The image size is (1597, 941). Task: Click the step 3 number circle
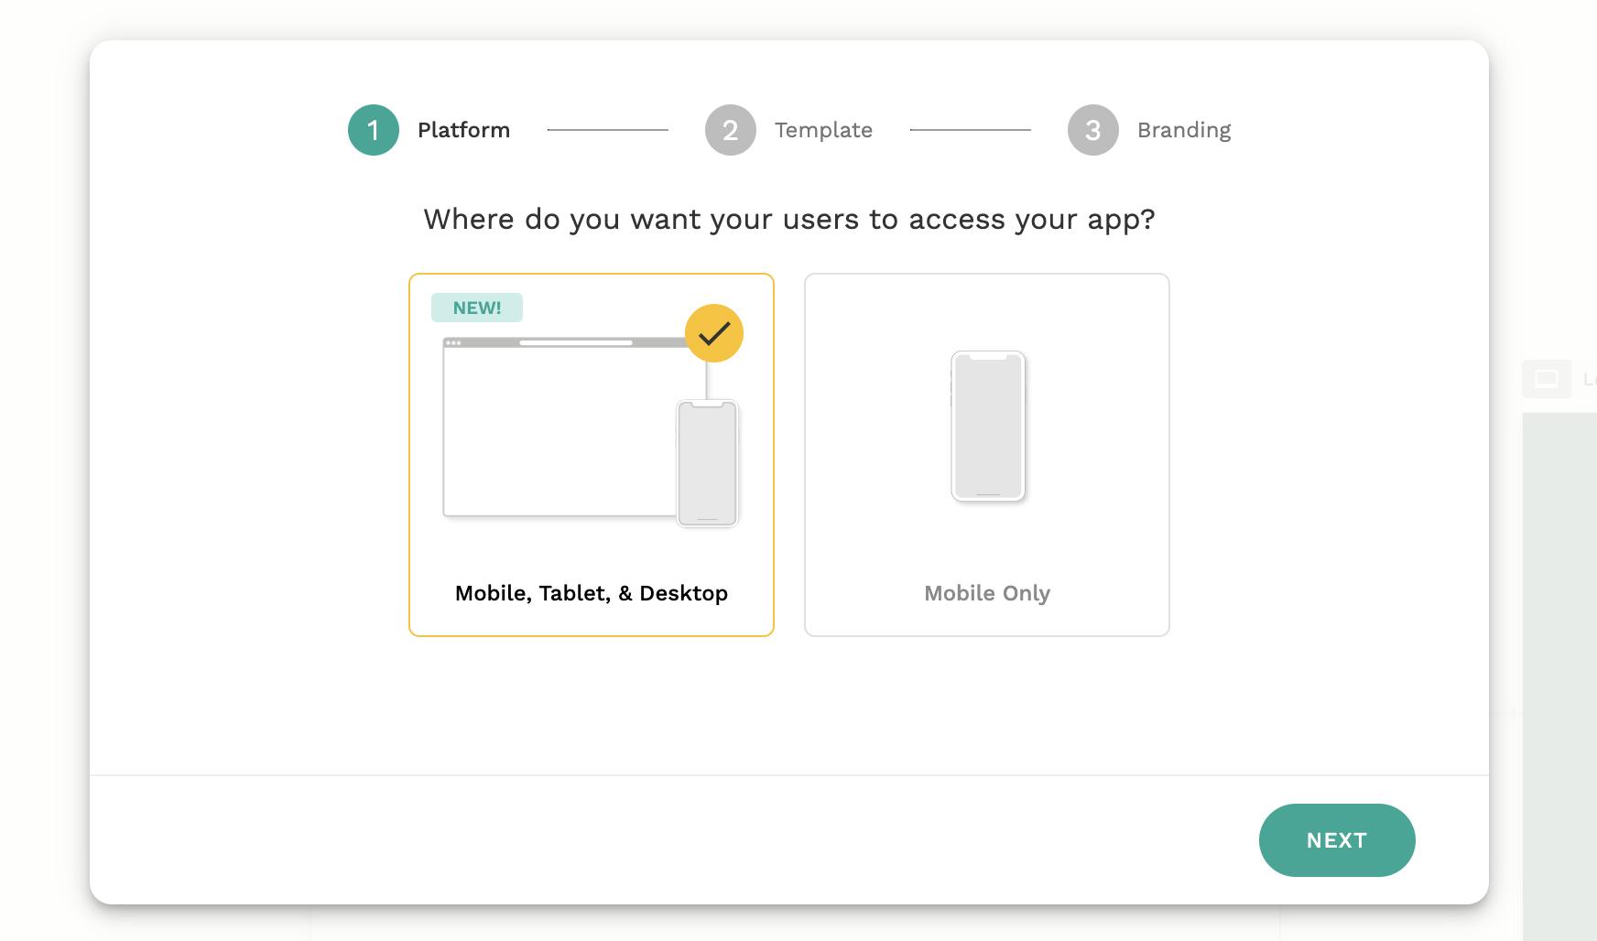tap(1092, 130)
